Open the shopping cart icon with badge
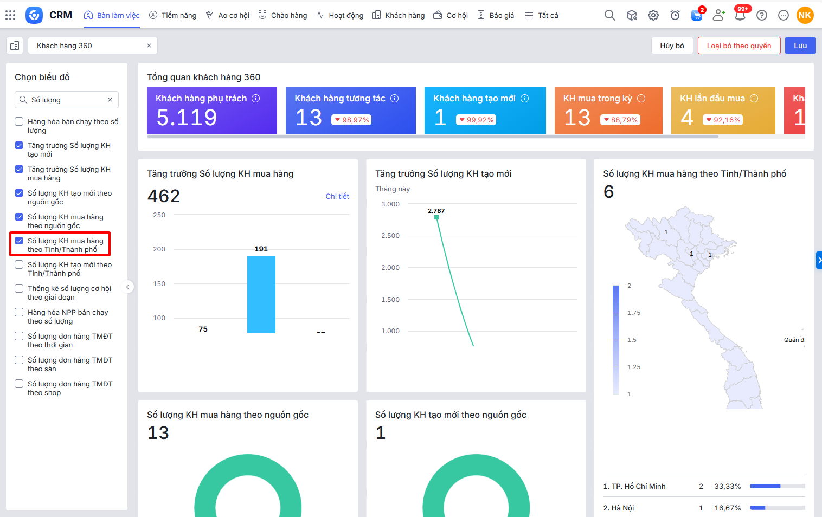This screenshot has width=822, height=517. [697, 15]
